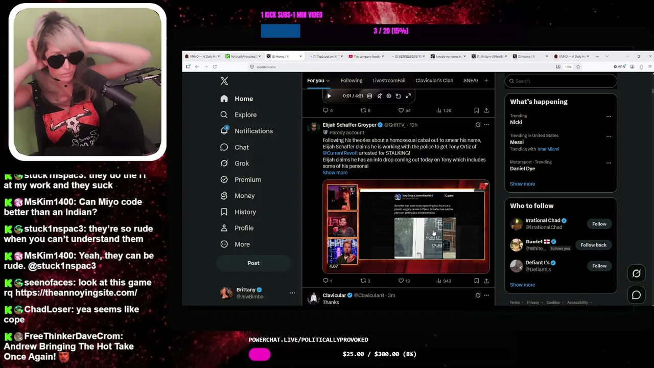The width and height of the screenshot is (654, 368).
Task: Add a new feed tab with plus
Action: click(486, 80)
